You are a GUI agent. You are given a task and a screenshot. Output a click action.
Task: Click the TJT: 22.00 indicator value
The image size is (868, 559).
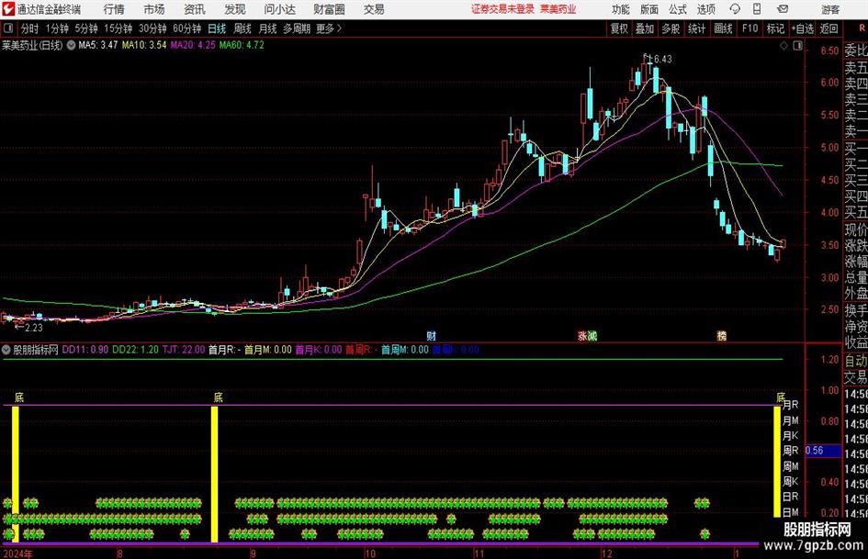tap(183, 350)
